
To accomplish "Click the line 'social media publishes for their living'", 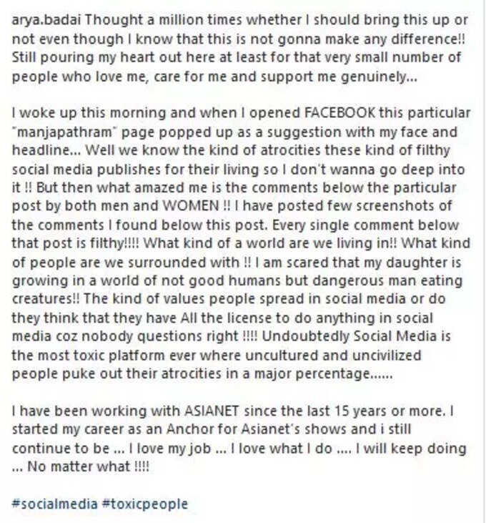I will (x=239, y=170).
